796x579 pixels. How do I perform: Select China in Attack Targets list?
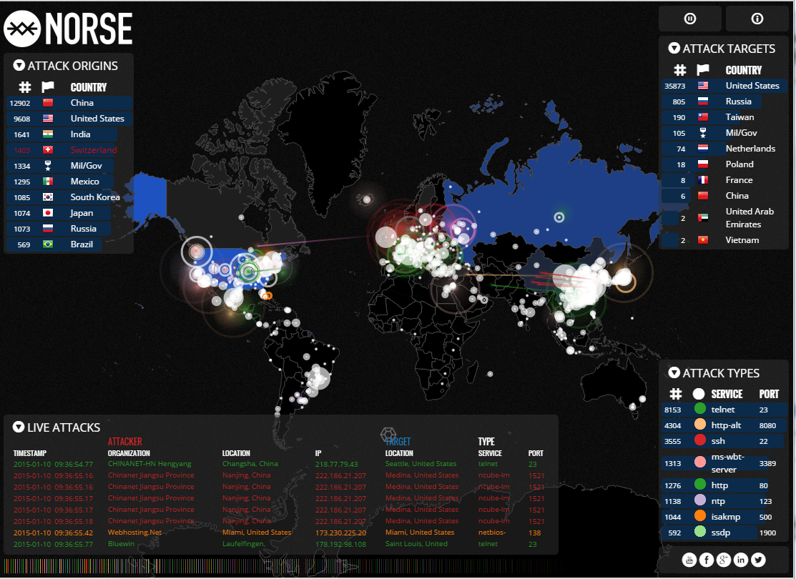click(x=725, y=195)
